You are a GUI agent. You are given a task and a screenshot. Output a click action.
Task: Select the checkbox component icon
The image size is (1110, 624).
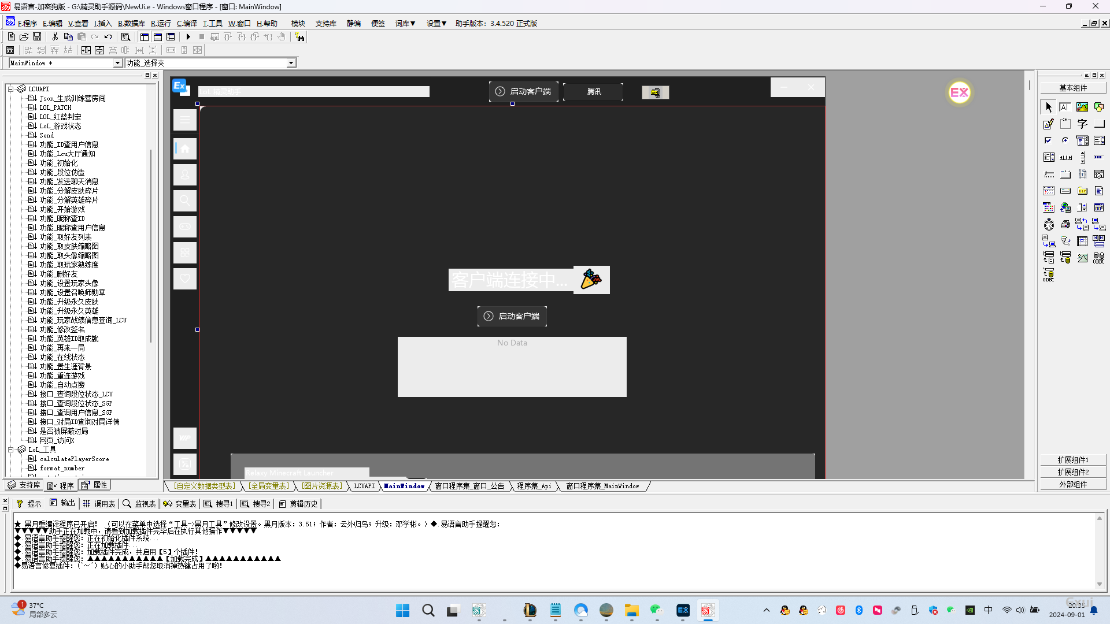[x=1049, y=140]
